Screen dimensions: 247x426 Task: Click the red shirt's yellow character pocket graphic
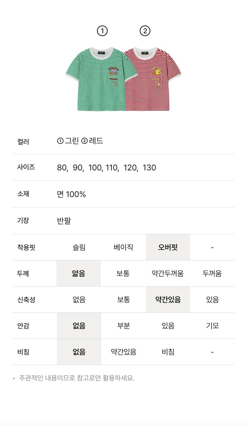pos(157,76)
